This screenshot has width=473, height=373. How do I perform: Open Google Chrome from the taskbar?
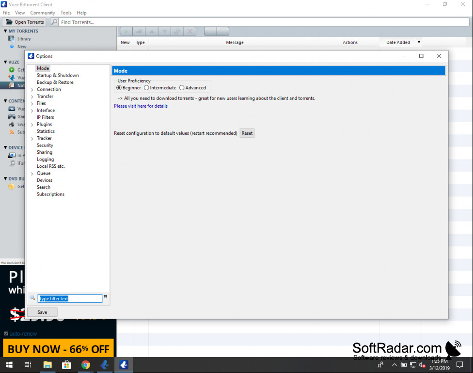[x=86, y=365]
